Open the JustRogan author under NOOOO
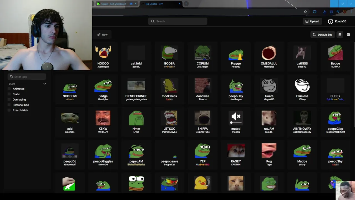 point(103,67)
